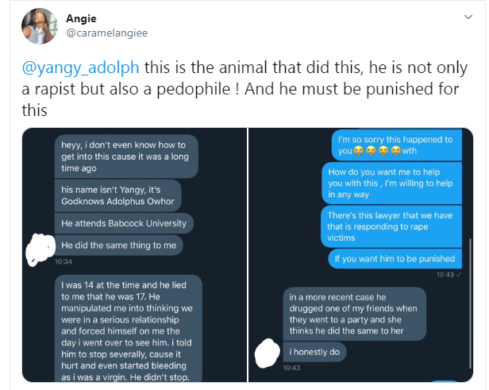Select "If you want him to be punished" bubble
The width and height of the screenshot is (489, 390).
pos(395,259)
